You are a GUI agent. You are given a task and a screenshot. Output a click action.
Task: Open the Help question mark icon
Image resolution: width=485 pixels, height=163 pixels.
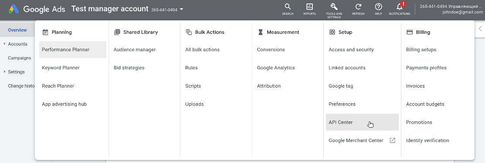tap(378, 7)
